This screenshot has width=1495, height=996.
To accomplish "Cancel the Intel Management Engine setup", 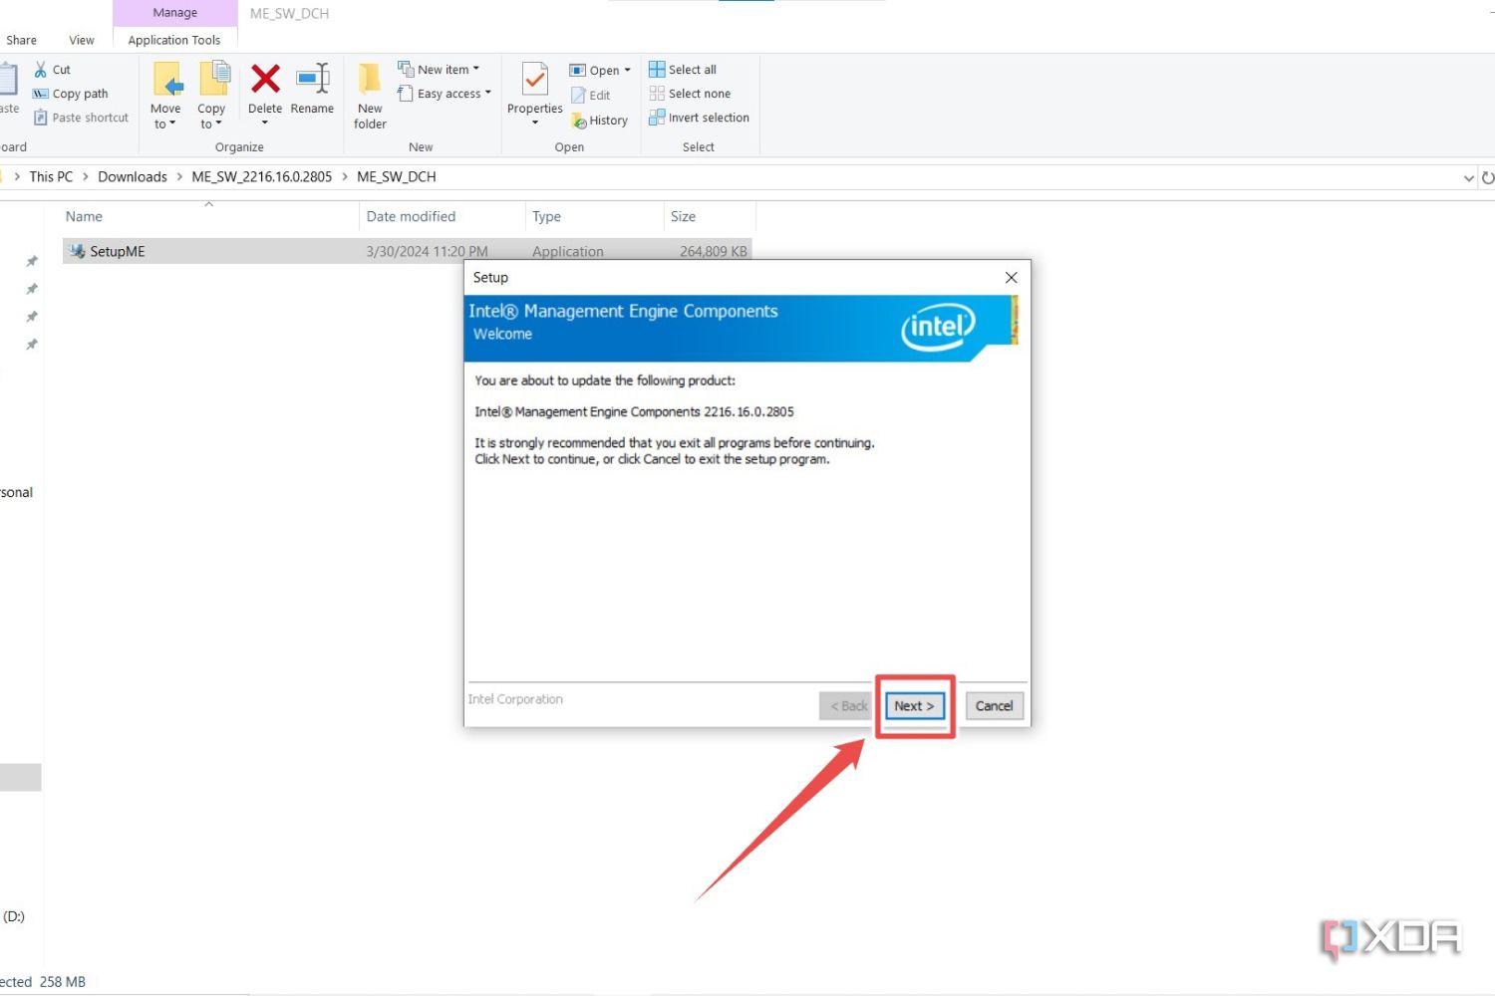I will pyautogui.click(x=994, y=705).
